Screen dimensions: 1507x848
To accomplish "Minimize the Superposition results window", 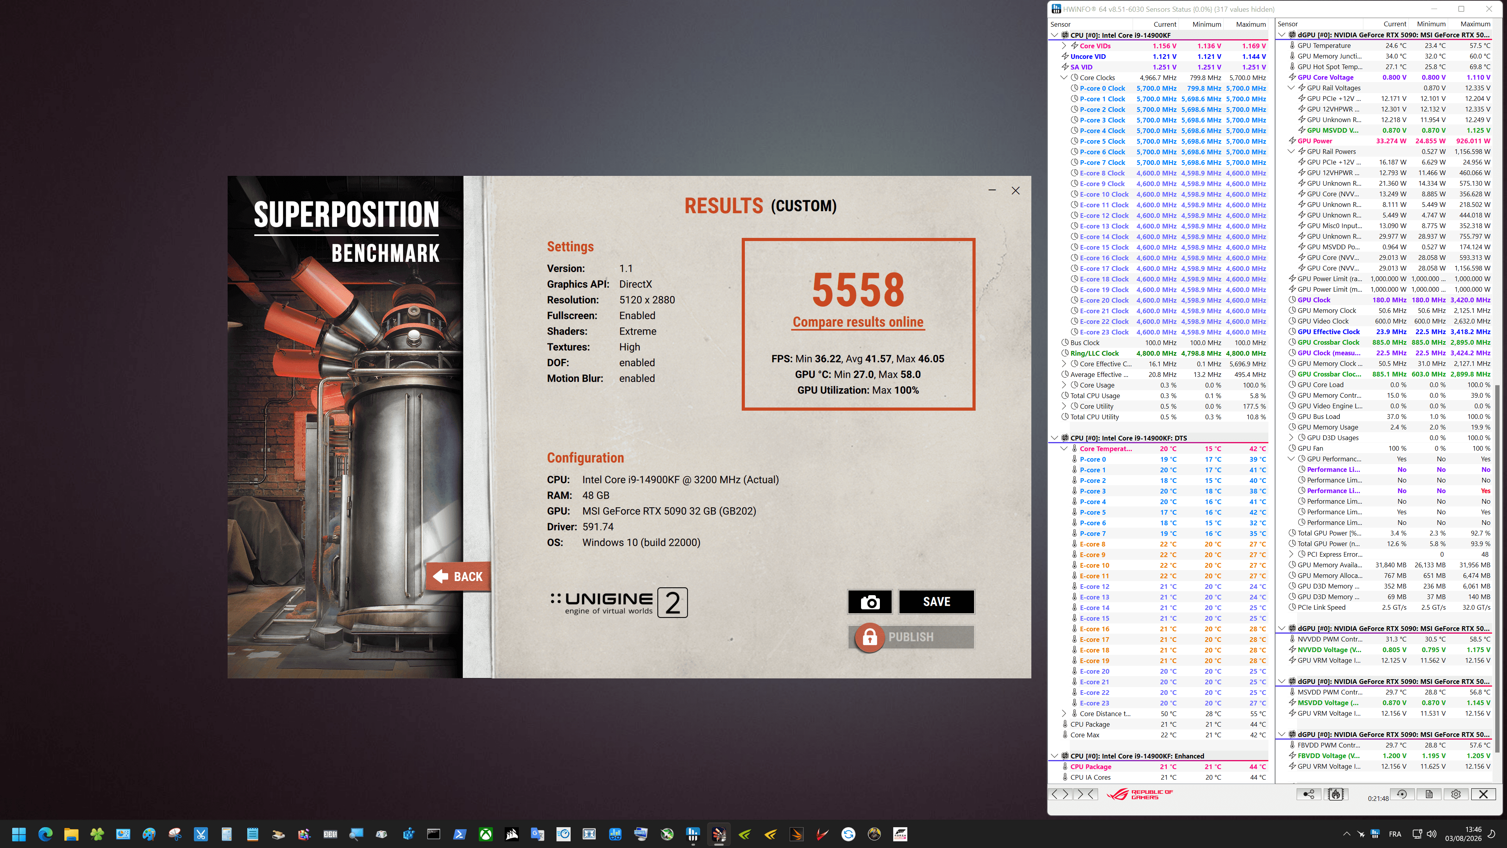I will click(x=992, y=190).
